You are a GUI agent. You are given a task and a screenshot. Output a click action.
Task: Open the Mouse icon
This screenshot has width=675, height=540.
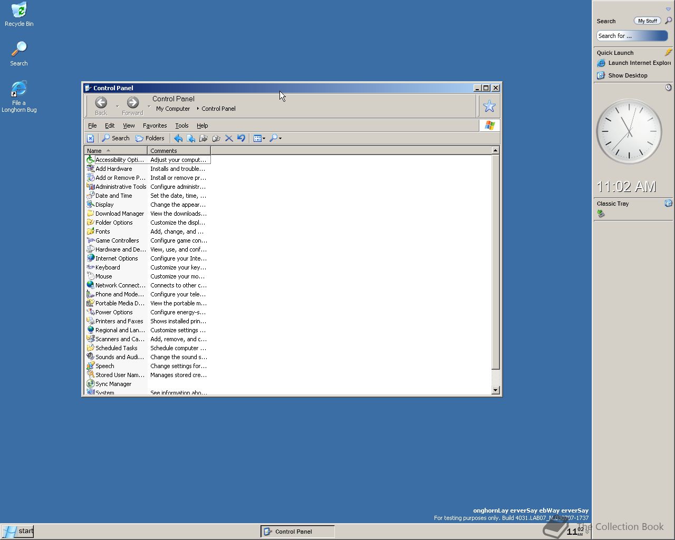coord(90,276)
